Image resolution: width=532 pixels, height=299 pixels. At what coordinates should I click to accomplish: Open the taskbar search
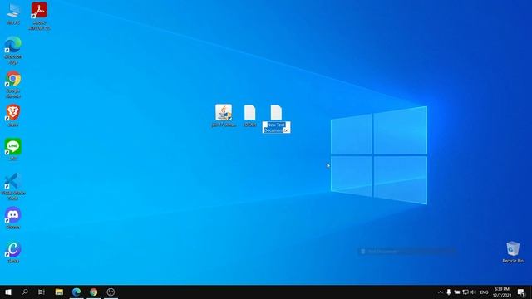(x=25, y=292)
